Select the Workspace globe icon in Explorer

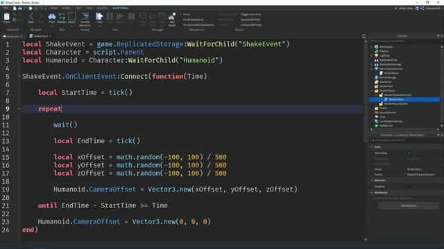tap(376, 47)
